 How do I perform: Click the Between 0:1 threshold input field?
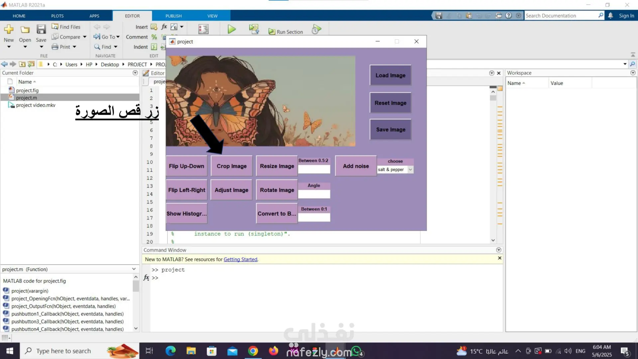[314, 217]
